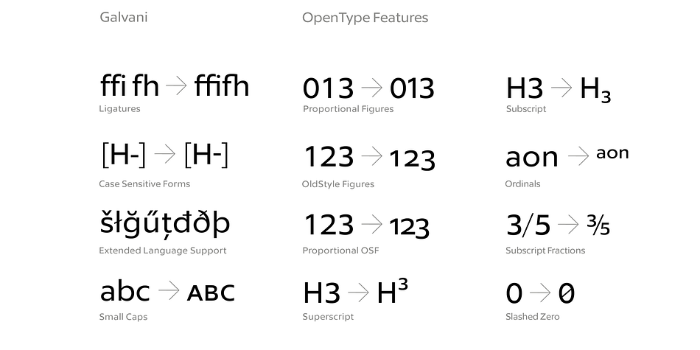Click the 3/5 fraction result glyph
Image resolution: width=700 pixels, height=350 pixels.
(x=598, y=225)
